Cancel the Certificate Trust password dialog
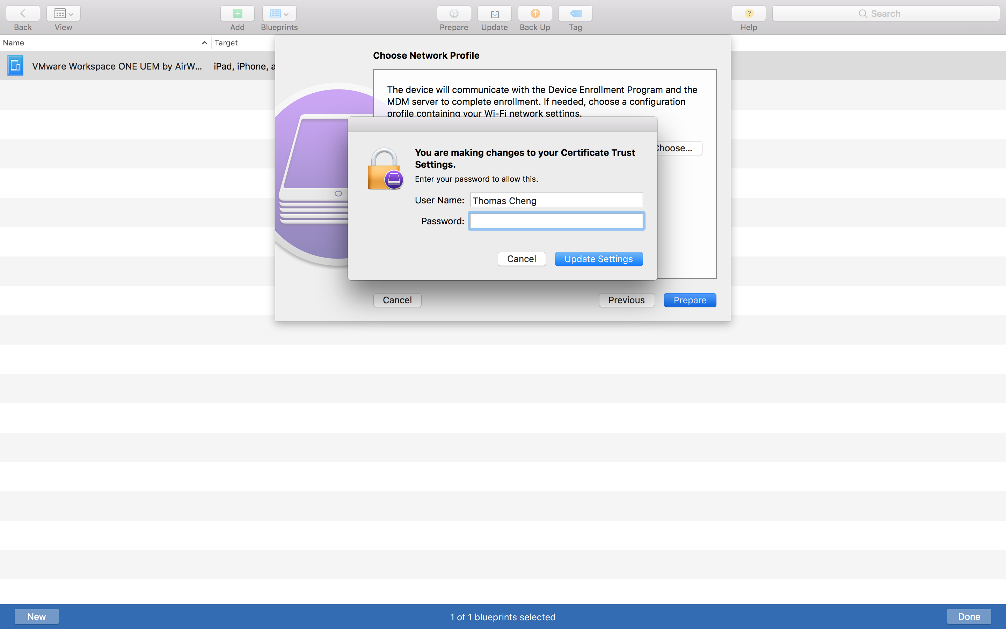The image size is (1006, 629). point(521,259)
